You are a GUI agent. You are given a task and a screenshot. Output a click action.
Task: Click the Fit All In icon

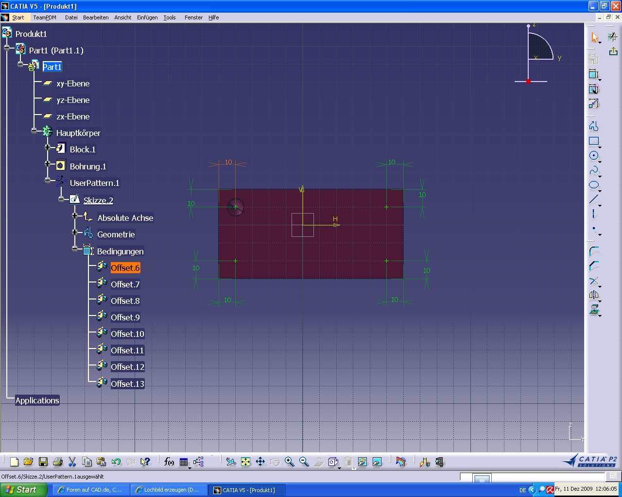click(x=246, y=462)
